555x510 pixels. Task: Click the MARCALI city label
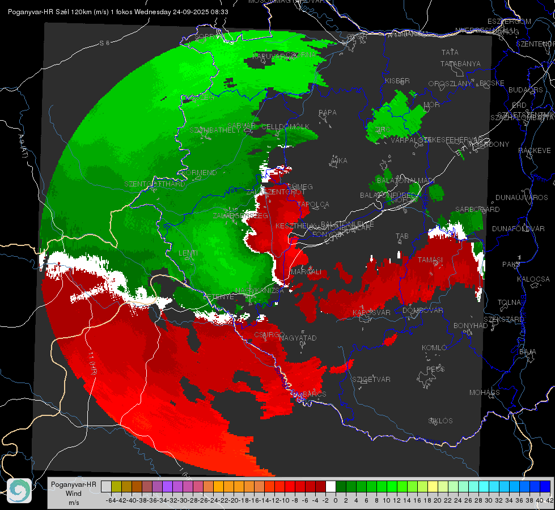coord(306,272)
